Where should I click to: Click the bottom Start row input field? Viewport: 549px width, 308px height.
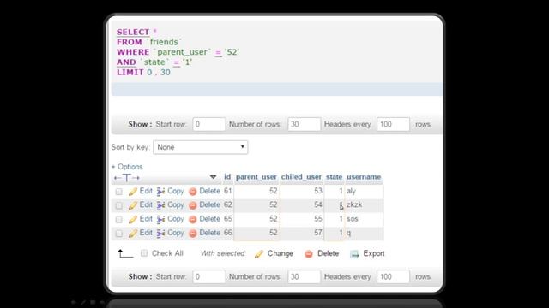pyautogui.click(x=208, y=277)
